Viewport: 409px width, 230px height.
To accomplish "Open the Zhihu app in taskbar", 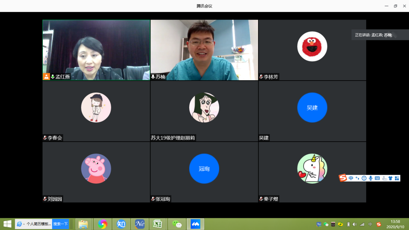I will [x=121, y=224].
